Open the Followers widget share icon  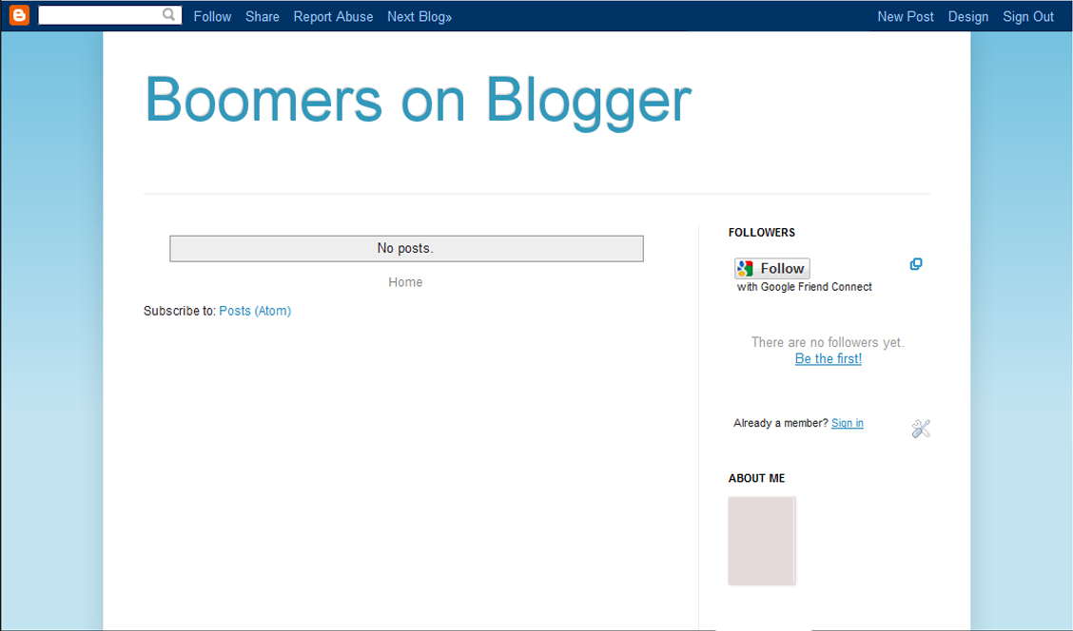(915, 264)
